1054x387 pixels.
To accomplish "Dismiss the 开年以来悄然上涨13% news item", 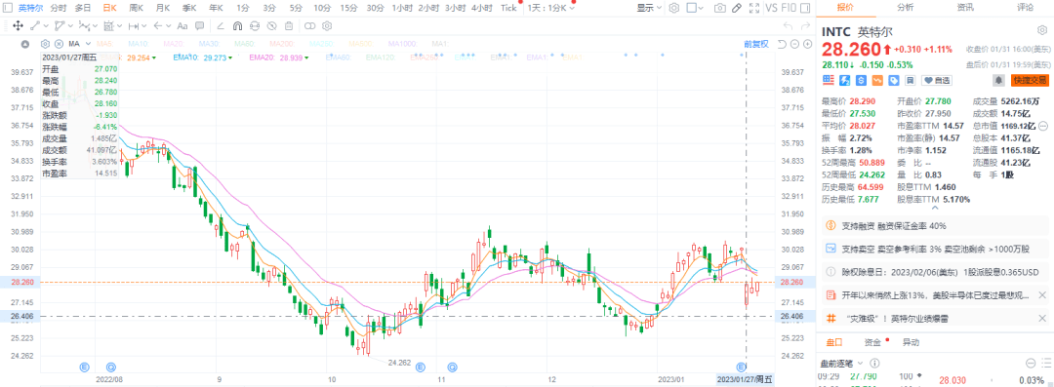I will (1042, 295).
